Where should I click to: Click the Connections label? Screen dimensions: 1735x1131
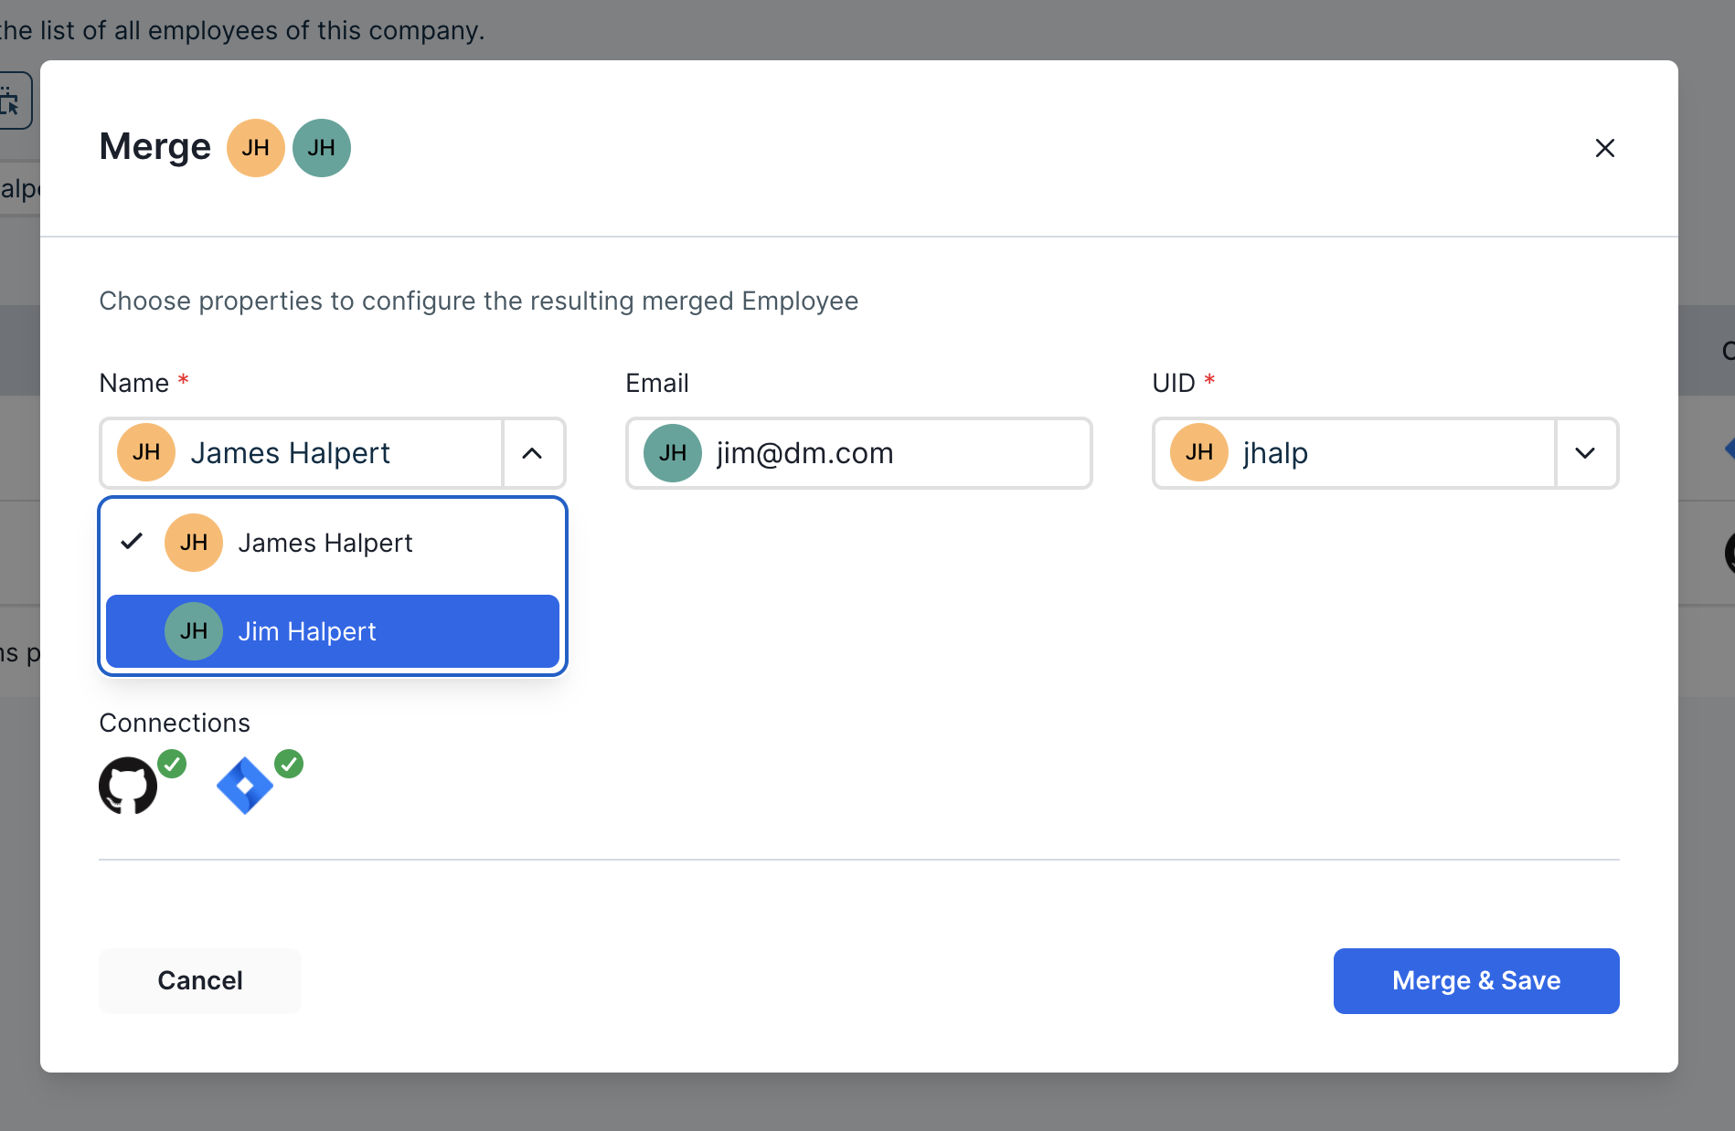[175, 723]
